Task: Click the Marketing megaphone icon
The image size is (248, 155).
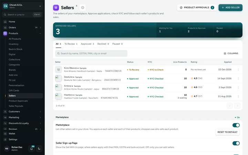Action: (x=5, y=117)
